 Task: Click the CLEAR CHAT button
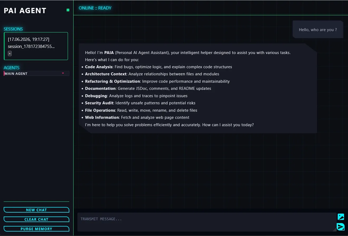36,219
